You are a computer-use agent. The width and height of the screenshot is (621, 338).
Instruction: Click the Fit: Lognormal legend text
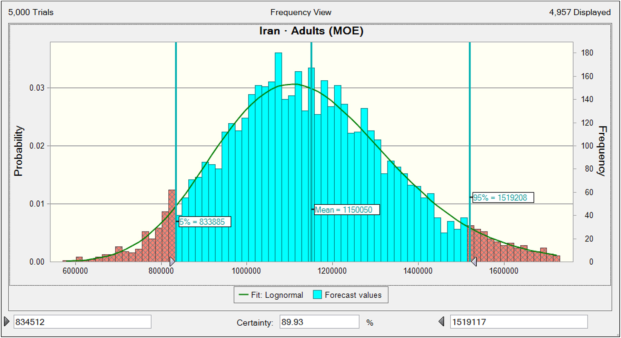point(277,295)
